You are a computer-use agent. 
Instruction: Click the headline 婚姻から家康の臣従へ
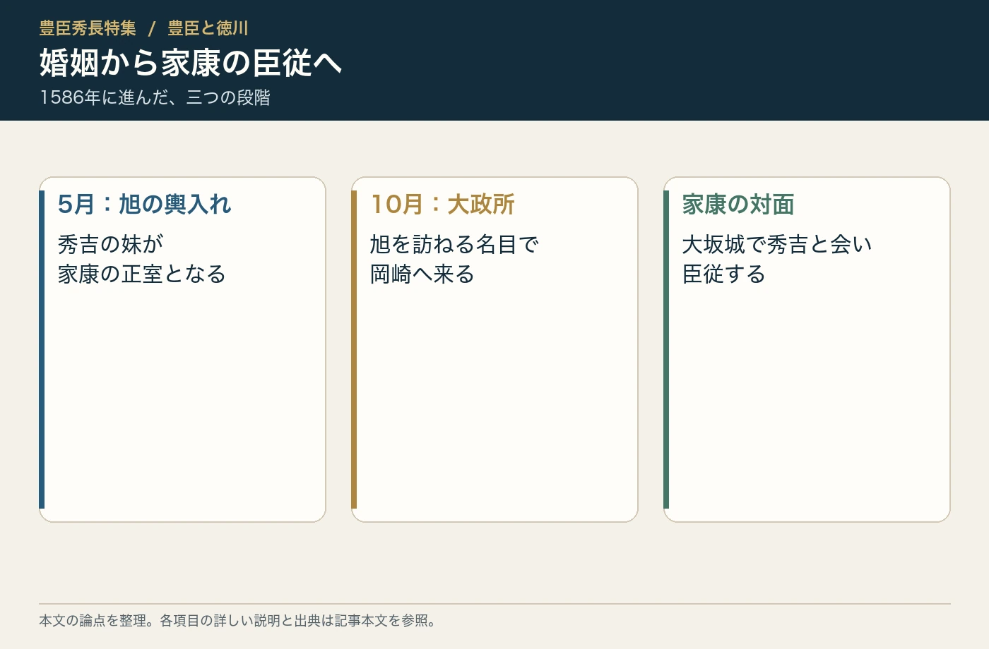click(191, 63)
